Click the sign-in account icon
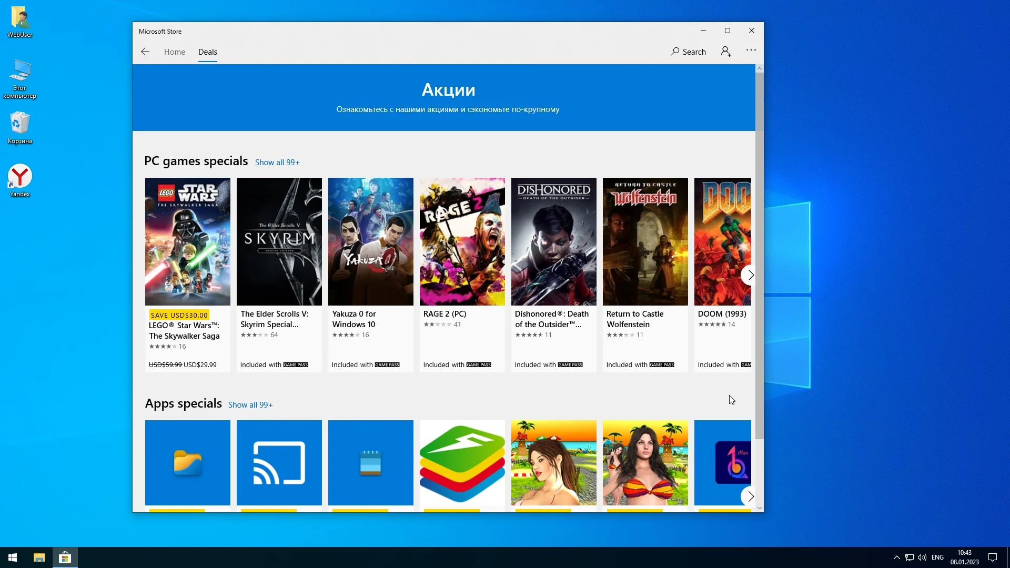1010x568 pixels. coord(726,52)
